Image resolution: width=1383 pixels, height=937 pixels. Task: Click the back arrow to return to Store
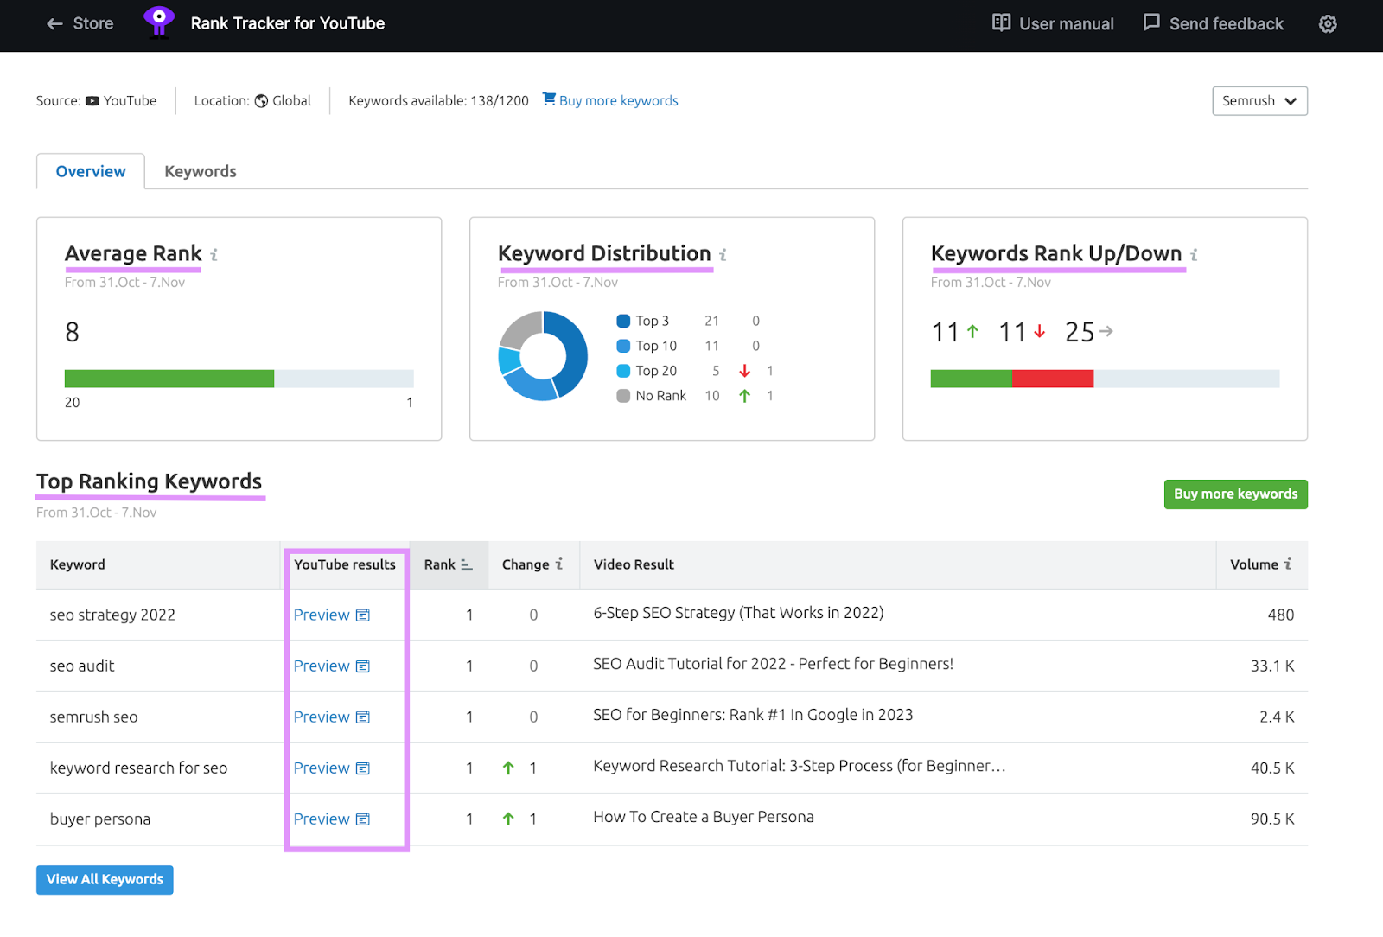tap(54, 23)
